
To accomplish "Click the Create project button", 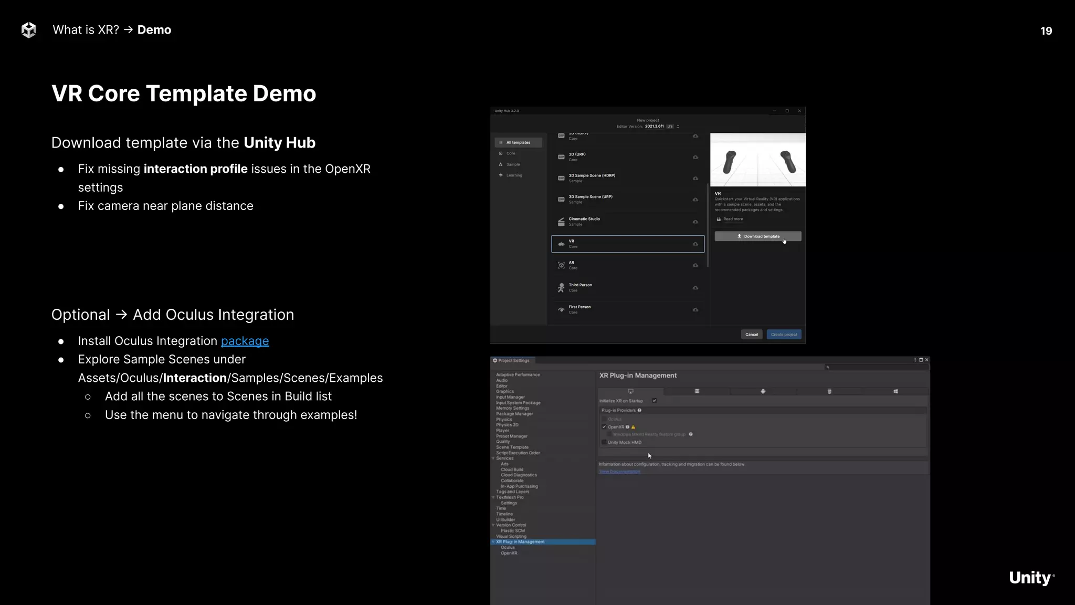I will [x=784, y=335].
